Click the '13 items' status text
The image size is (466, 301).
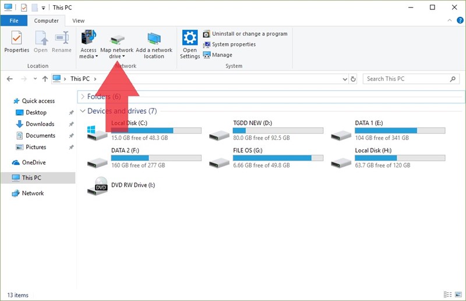(x=18, y=295)
